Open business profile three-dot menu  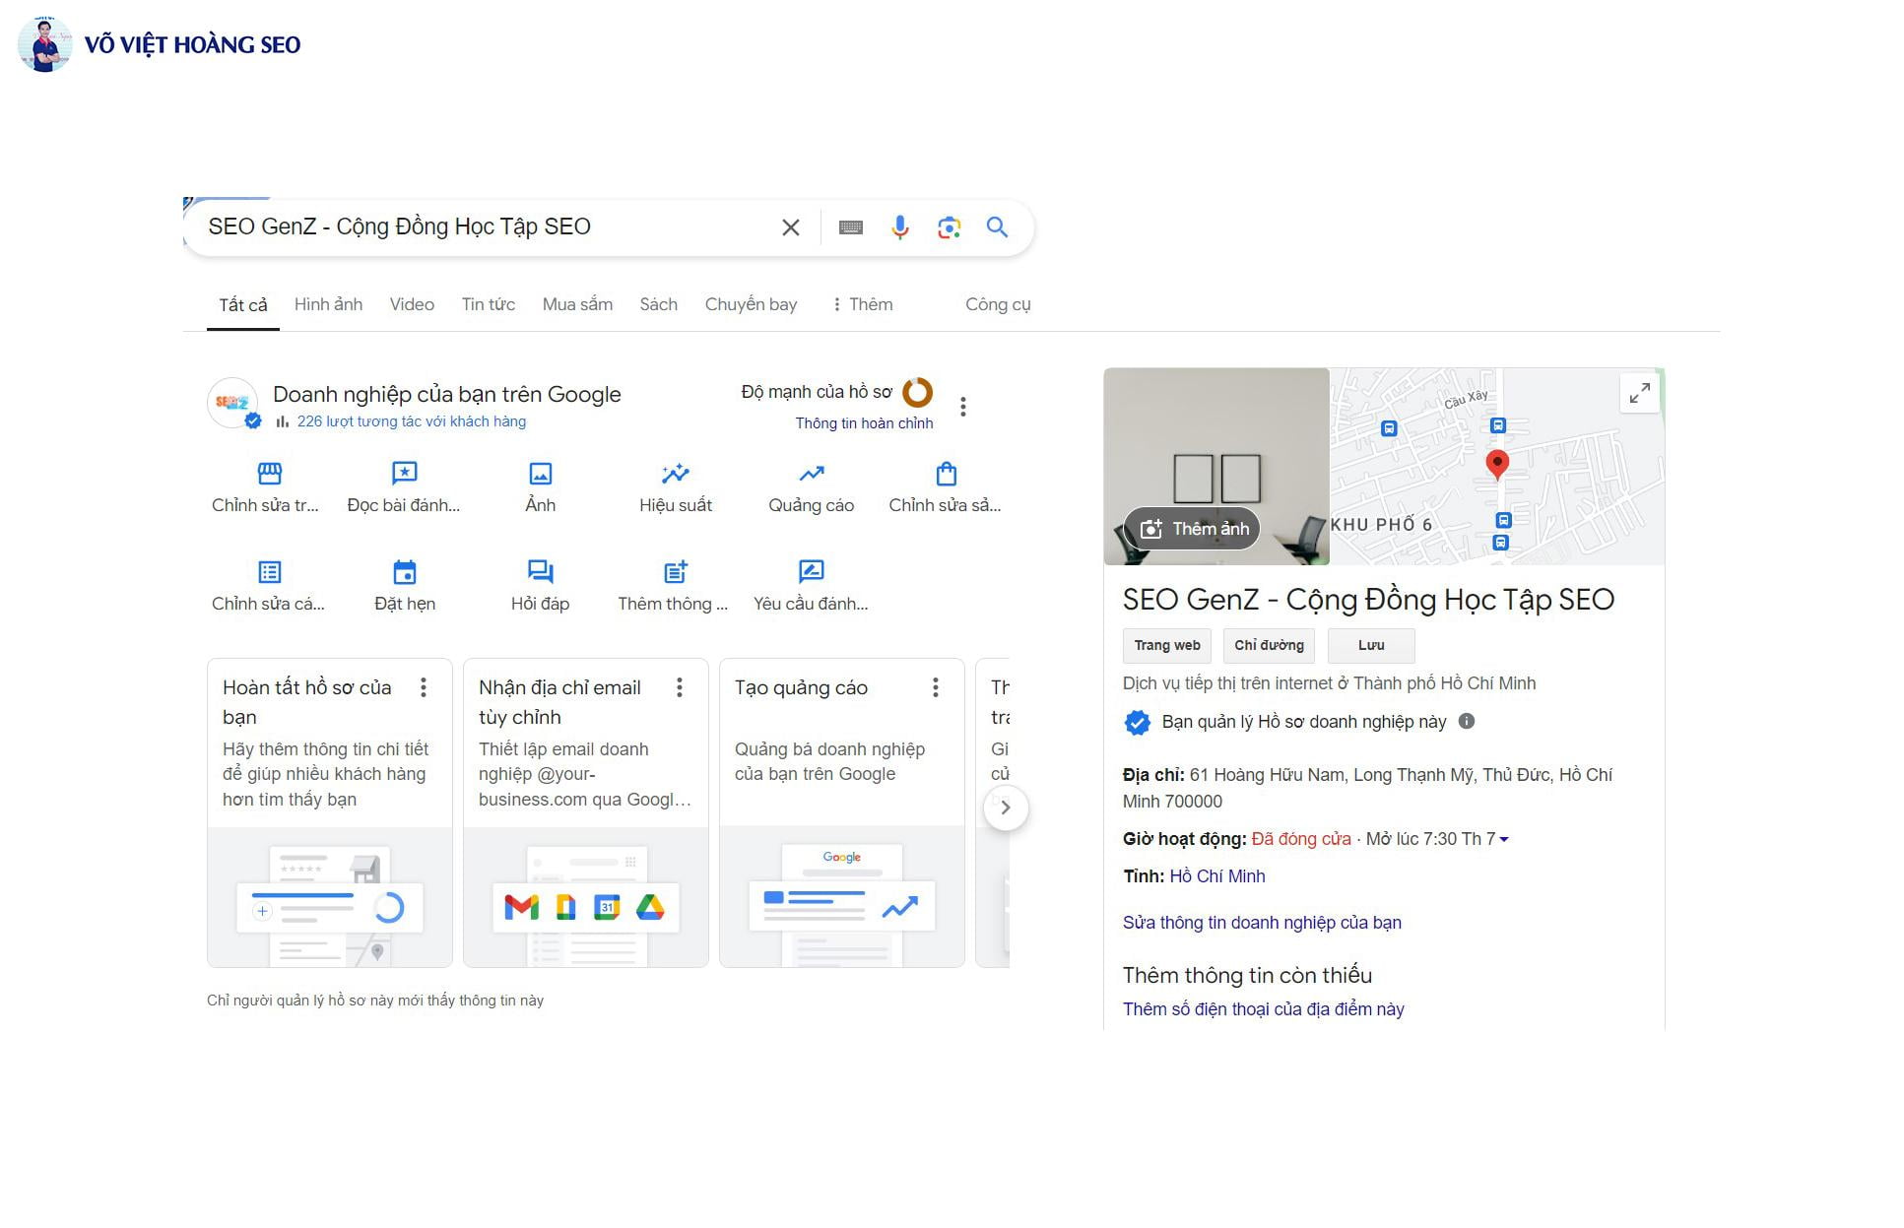point(963,407)
